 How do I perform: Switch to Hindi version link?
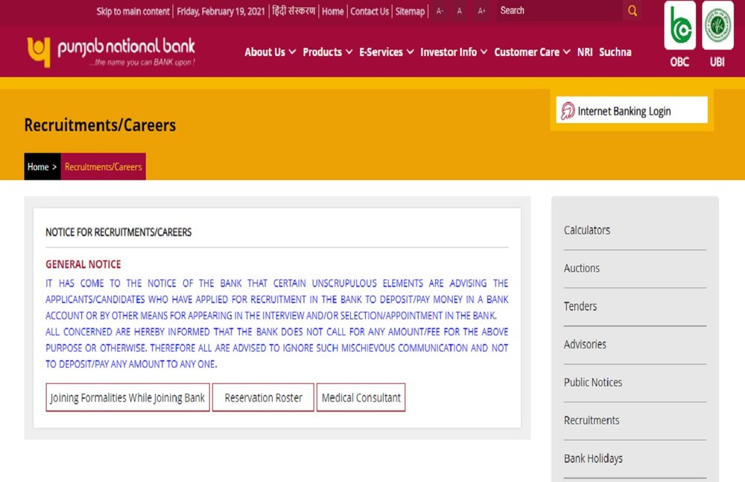(x=294, y=11)
